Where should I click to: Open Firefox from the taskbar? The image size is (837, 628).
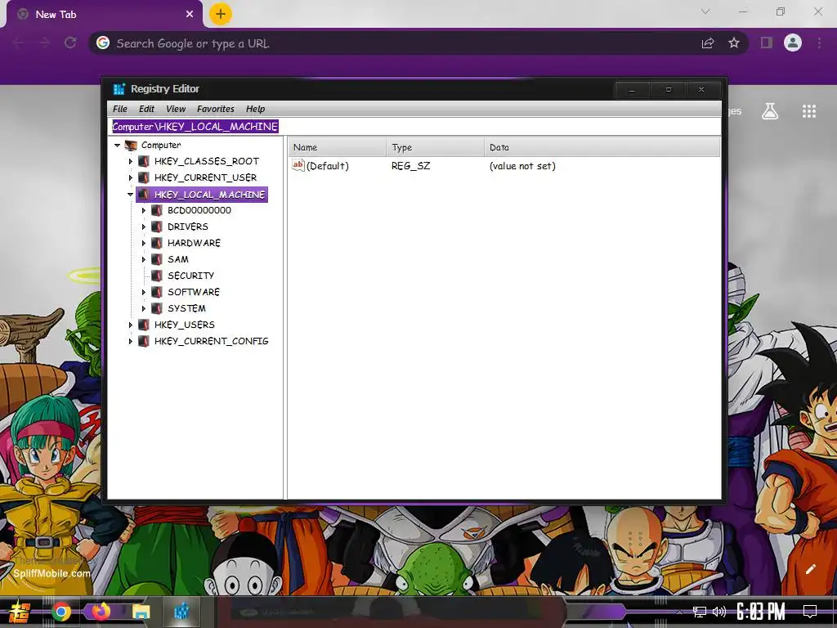pyautogui.click(x=101, y=612)
